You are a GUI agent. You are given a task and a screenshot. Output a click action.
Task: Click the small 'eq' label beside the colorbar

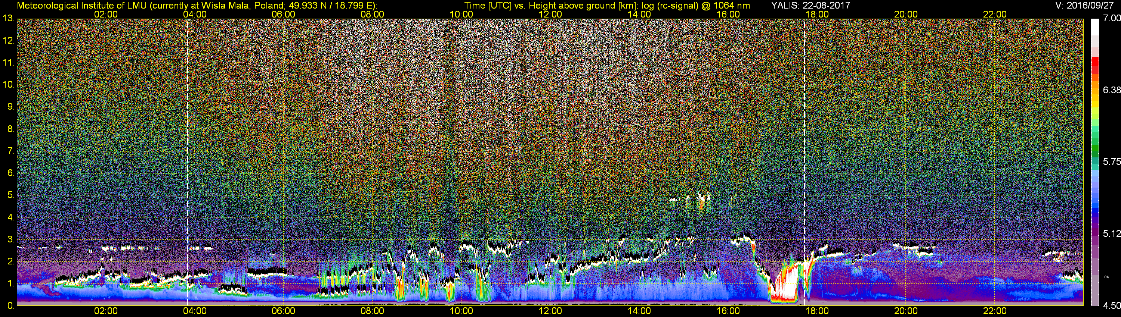pos(1107,277)
